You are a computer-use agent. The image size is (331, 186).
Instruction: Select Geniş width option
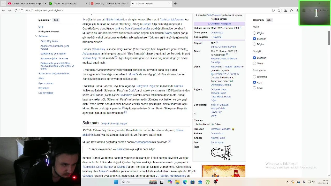click(x=254, y=63)
